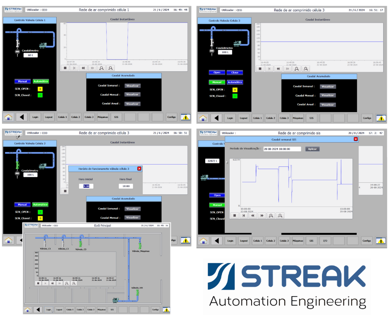The height and width of the screenshot is (326, 389).
Task: Edit Período de Visualização date field
Action: point(282,149)
